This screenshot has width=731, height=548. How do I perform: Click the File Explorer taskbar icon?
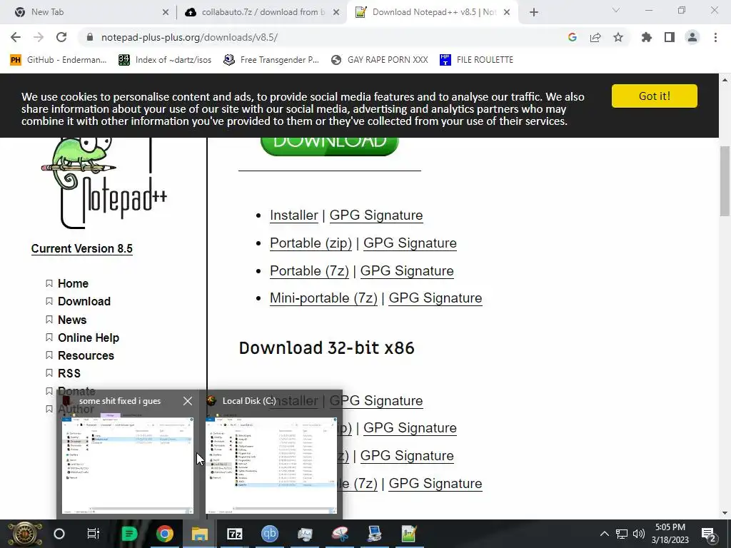click(x=200, y=534)
